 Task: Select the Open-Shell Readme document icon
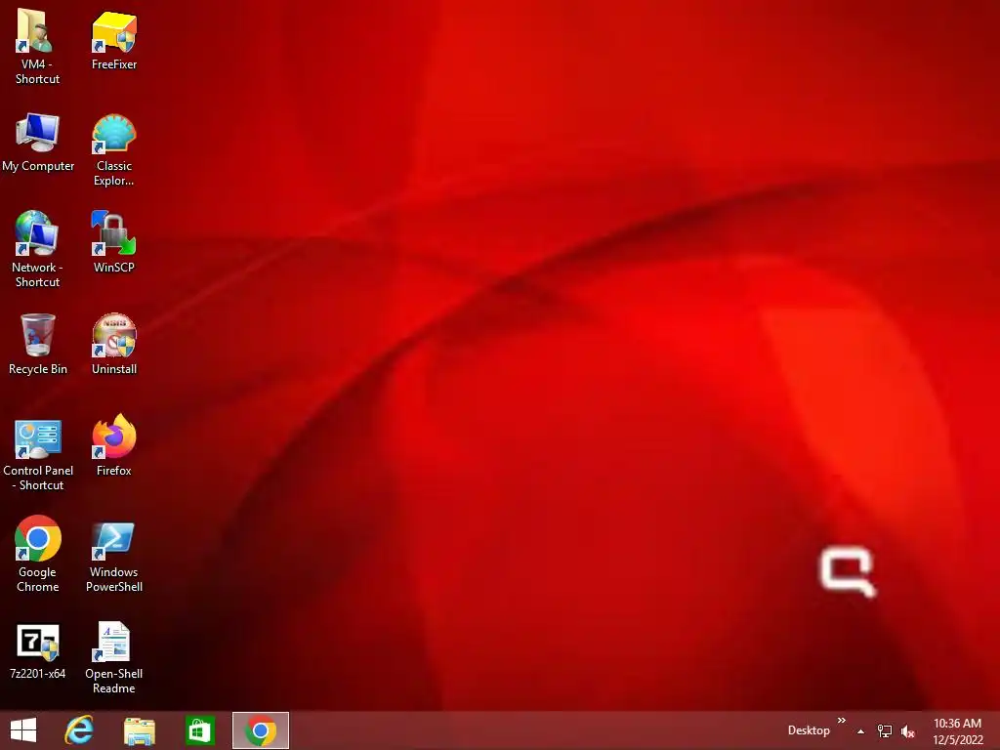[x=113, y=642]
